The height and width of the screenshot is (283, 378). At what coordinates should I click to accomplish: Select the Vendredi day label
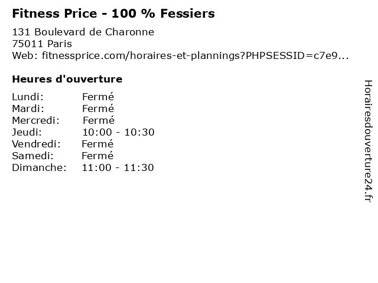pos(36,144)
